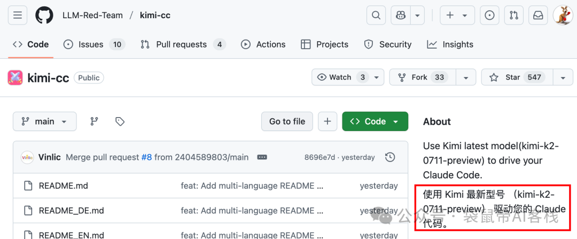Screen dimensions: 577x239
Task: Click the kimi-cc repository logo image
Action: (15, 78)
